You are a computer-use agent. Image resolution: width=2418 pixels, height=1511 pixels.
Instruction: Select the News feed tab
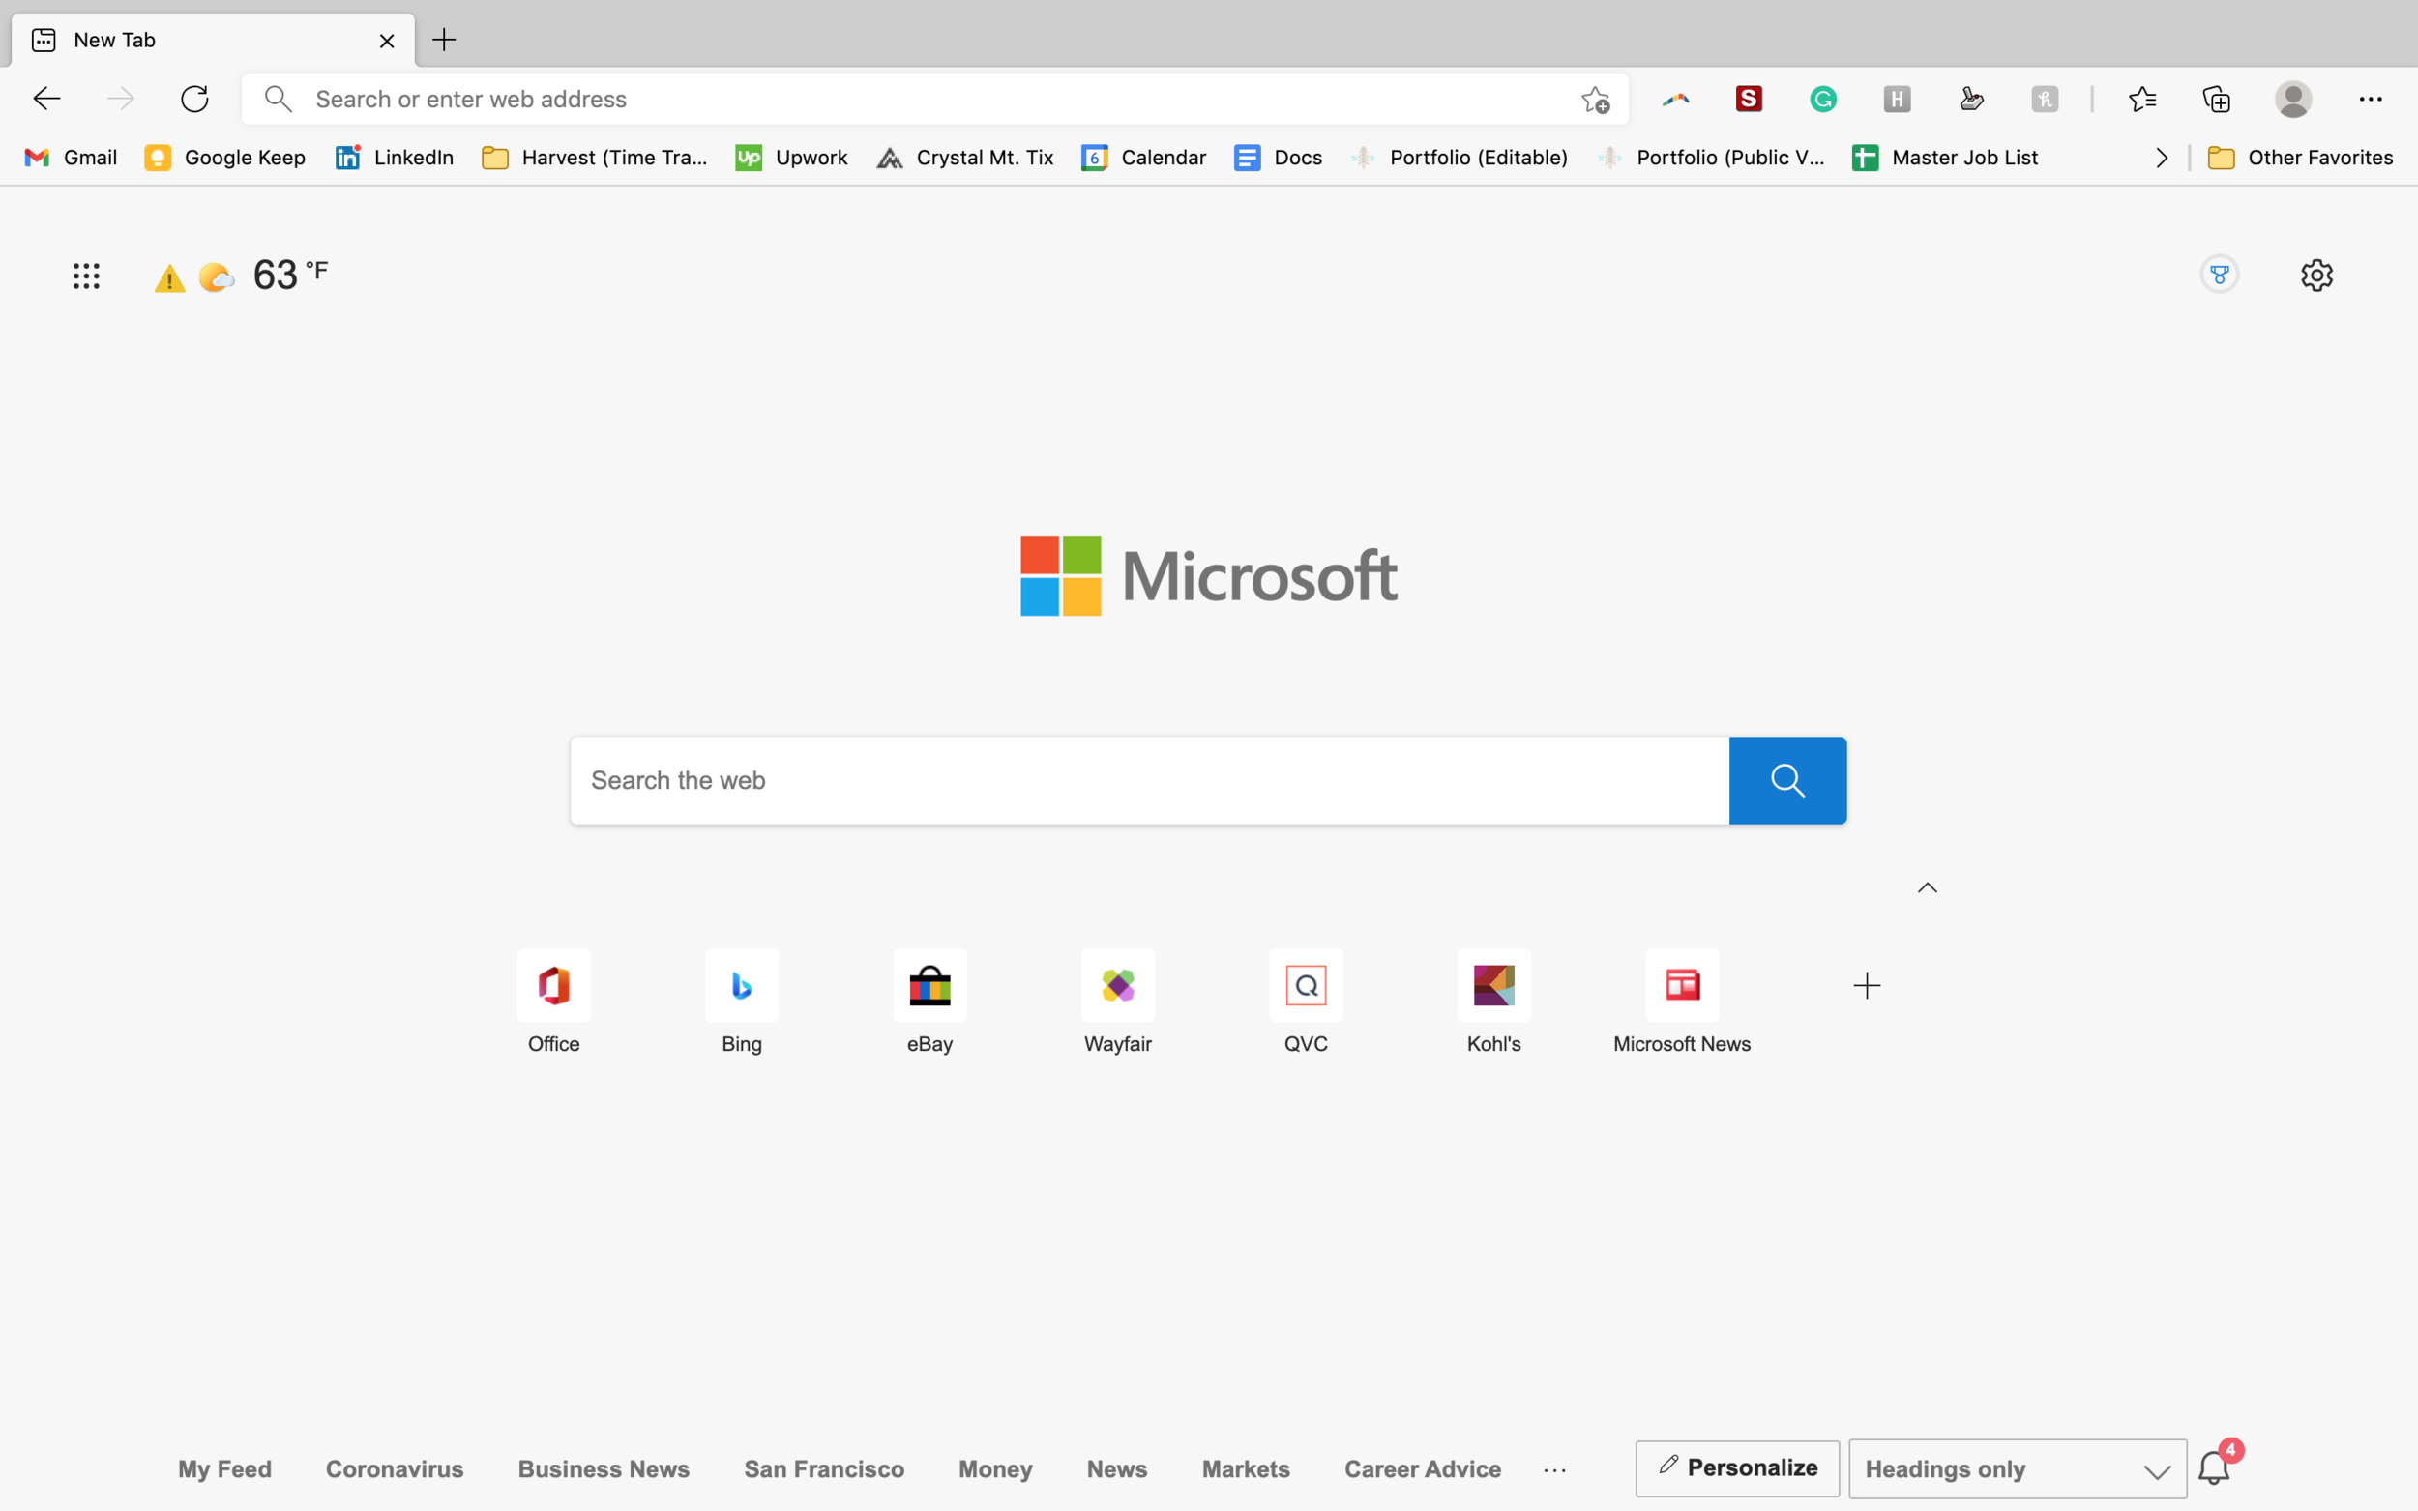tap(1116, 1469)
